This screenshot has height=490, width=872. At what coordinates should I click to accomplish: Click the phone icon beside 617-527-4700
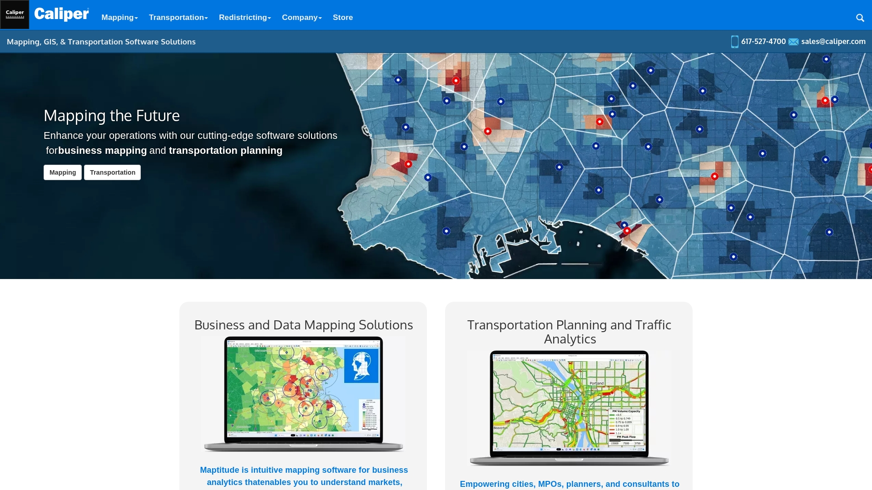(x=734, y=42)
